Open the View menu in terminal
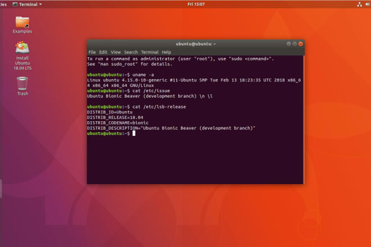Image resolution: width=371 pixels, height=247 pixels. tap(116, 52)
